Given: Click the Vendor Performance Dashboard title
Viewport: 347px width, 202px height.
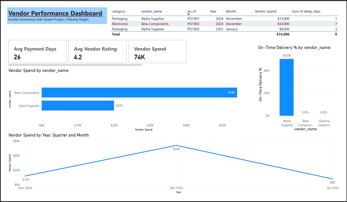Looking at the screenshot, I should pos(55,13).
